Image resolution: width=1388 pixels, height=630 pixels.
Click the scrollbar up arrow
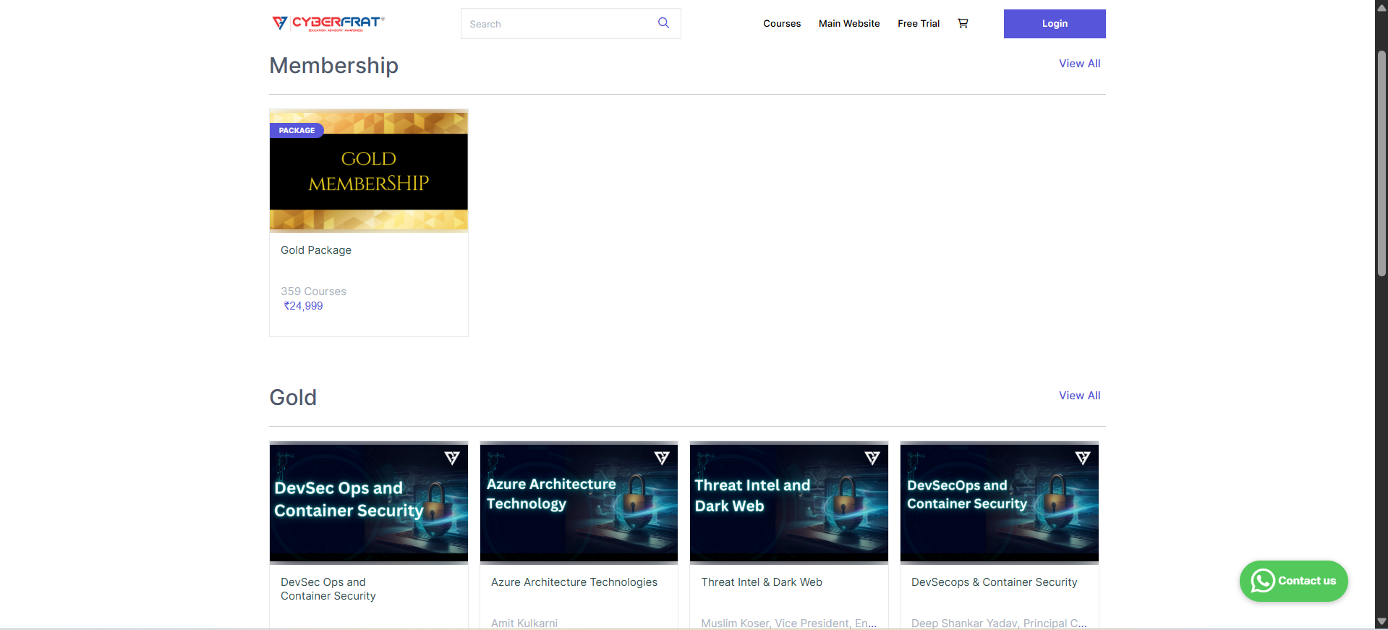1381,8
